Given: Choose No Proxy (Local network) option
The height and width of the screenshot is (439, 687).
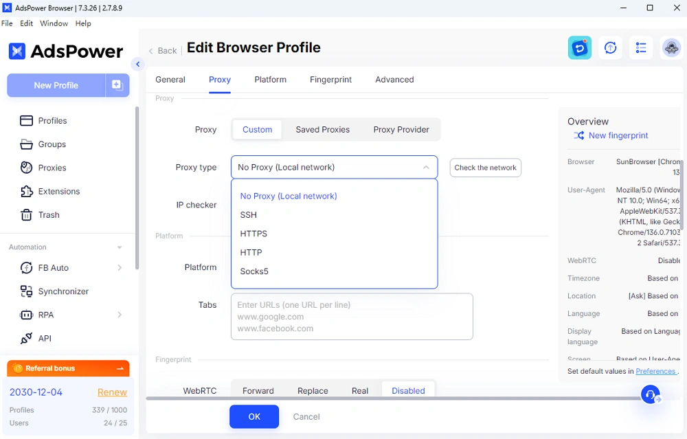Looking at the screenshot, I should (x=334, y=196).
